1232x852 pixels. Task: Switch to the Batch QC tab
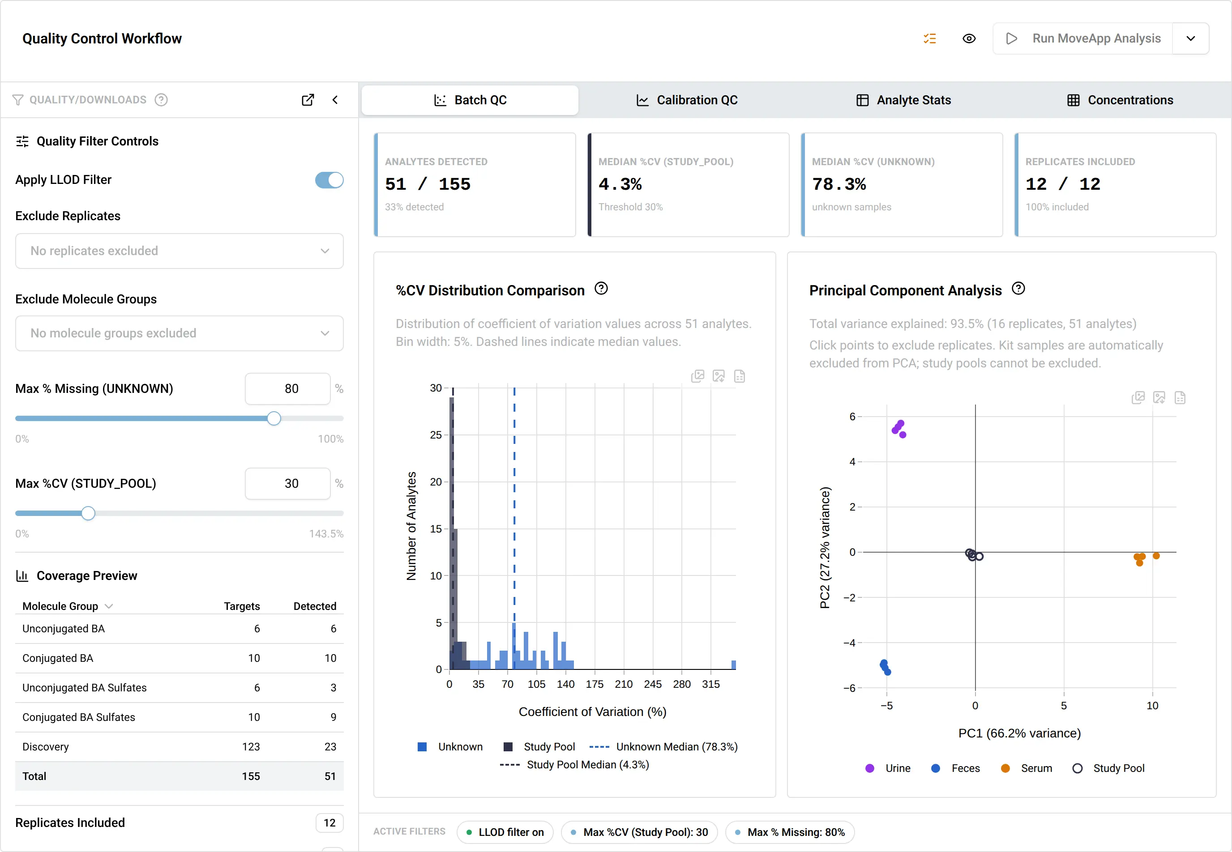coord(470,100)
